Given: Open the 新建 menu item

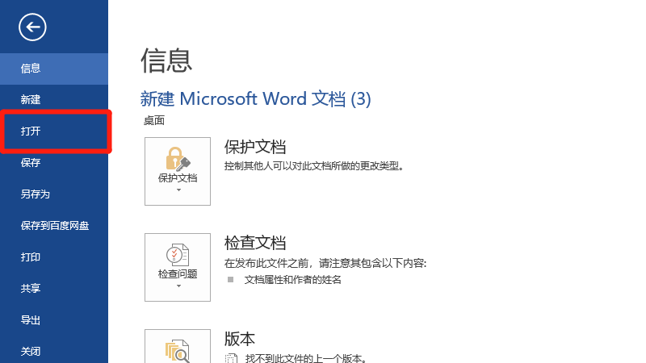Looking at the screenshot, I should [x=31, y=100].
